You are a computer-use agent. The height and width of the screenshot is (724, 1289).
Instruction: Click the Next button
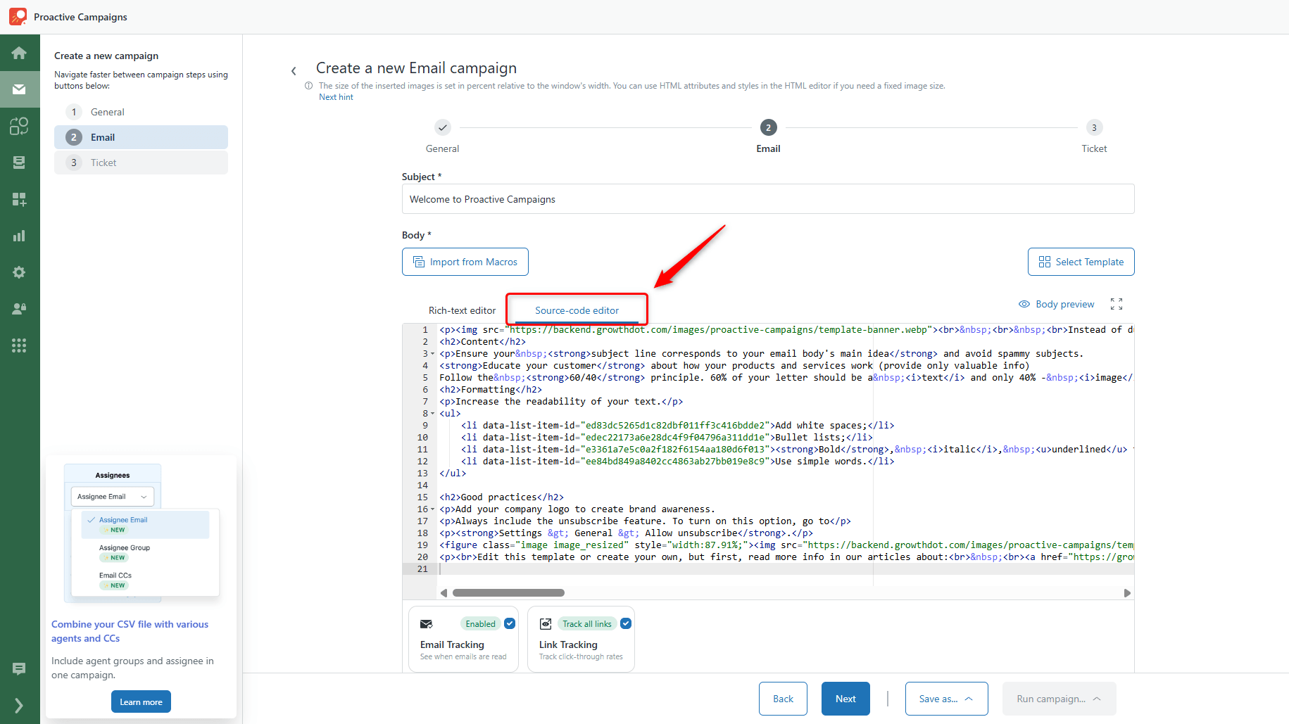[x=845, y=699]
